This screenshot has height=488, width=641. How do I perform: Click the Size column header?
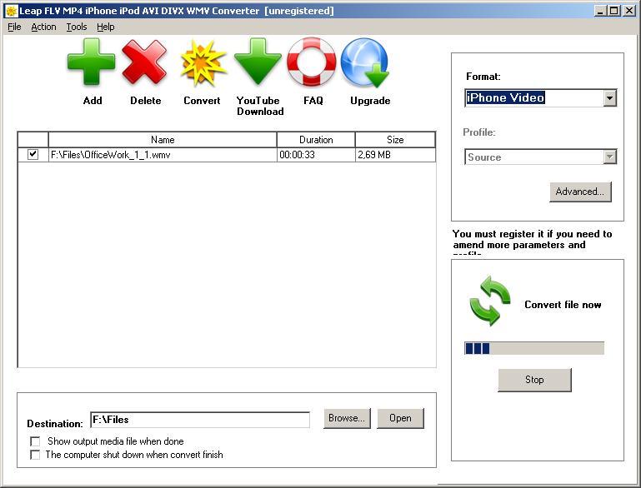[395, 140]
